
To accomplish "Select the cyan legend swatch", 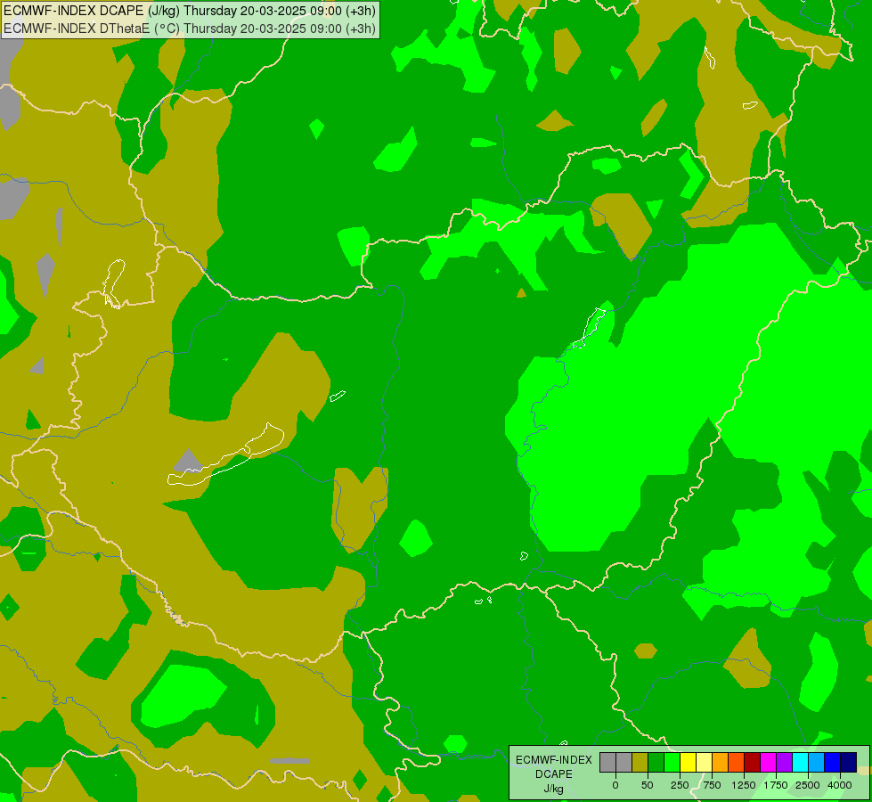I will point(800,762).
